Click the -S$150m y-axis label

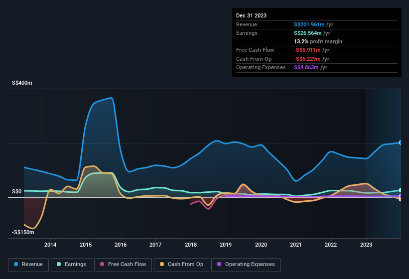(23, 232)
